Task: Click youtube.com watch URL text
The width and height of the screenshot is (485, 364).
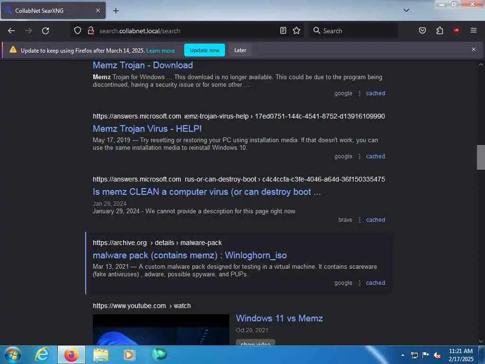Action: click(142, 306)
